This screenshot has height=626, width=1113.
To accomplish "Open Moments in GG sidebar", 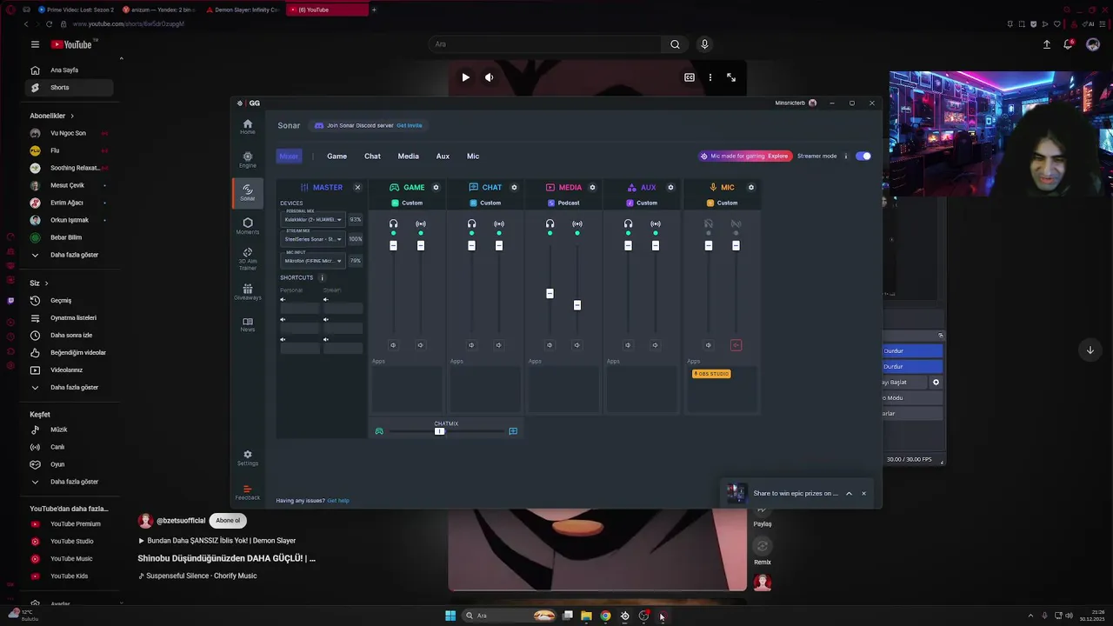I will point(248,226).
